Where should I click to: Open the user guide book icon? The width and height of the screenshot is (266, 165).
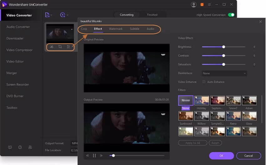(x=10, y=147)
